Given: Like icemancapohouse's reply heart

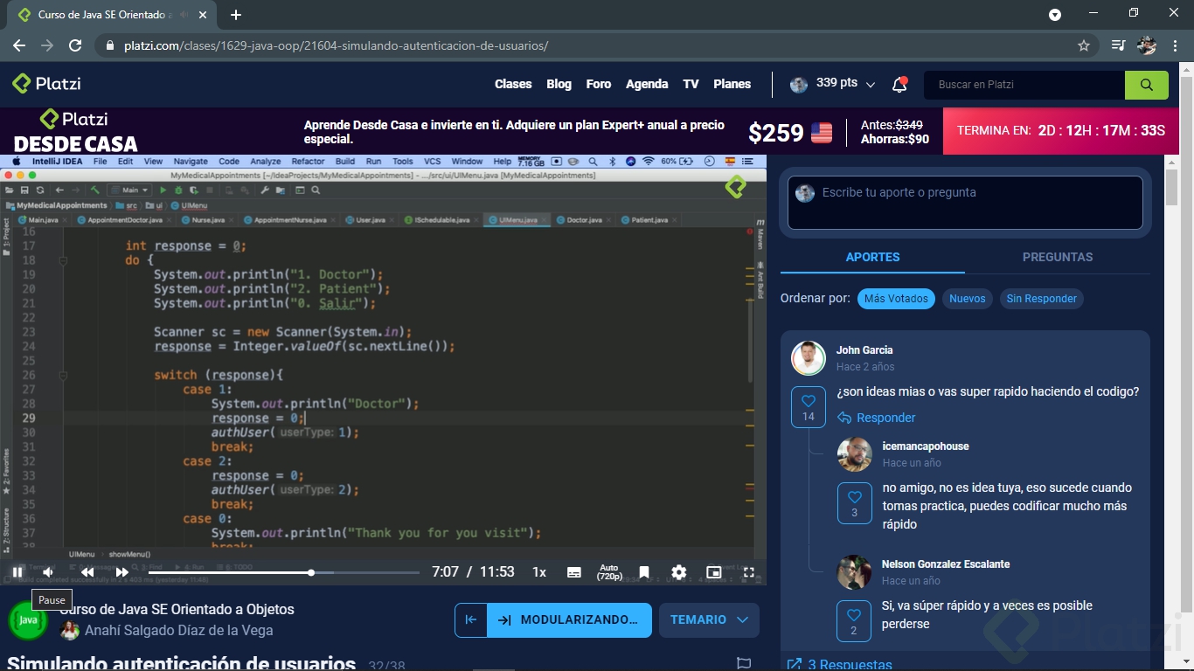Looking at the screenshot, I should (855, 503).
